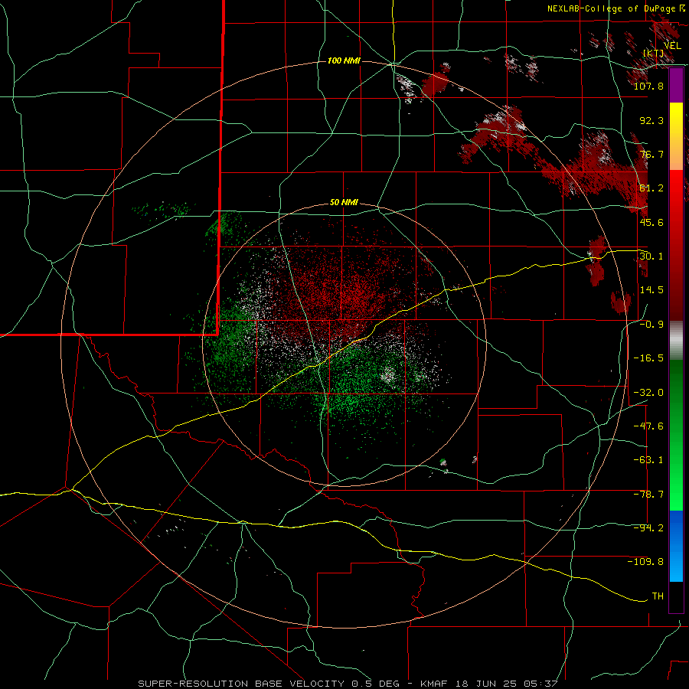Pick the orange swatch in the velocity scale
689x689 pixels.
click(x=676, y=154)
